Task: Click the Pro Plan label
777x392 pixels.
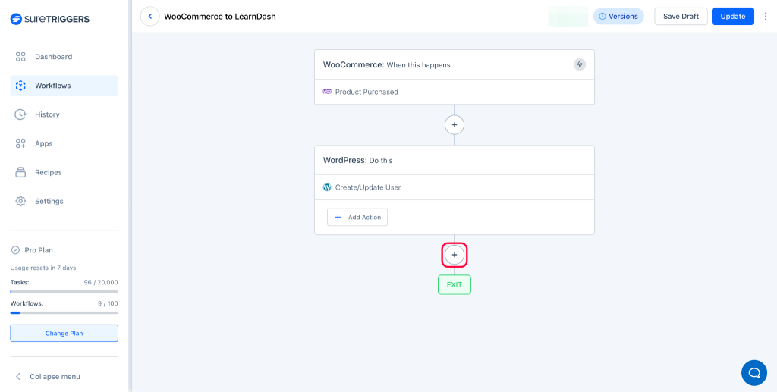Action: pos(39,250)
